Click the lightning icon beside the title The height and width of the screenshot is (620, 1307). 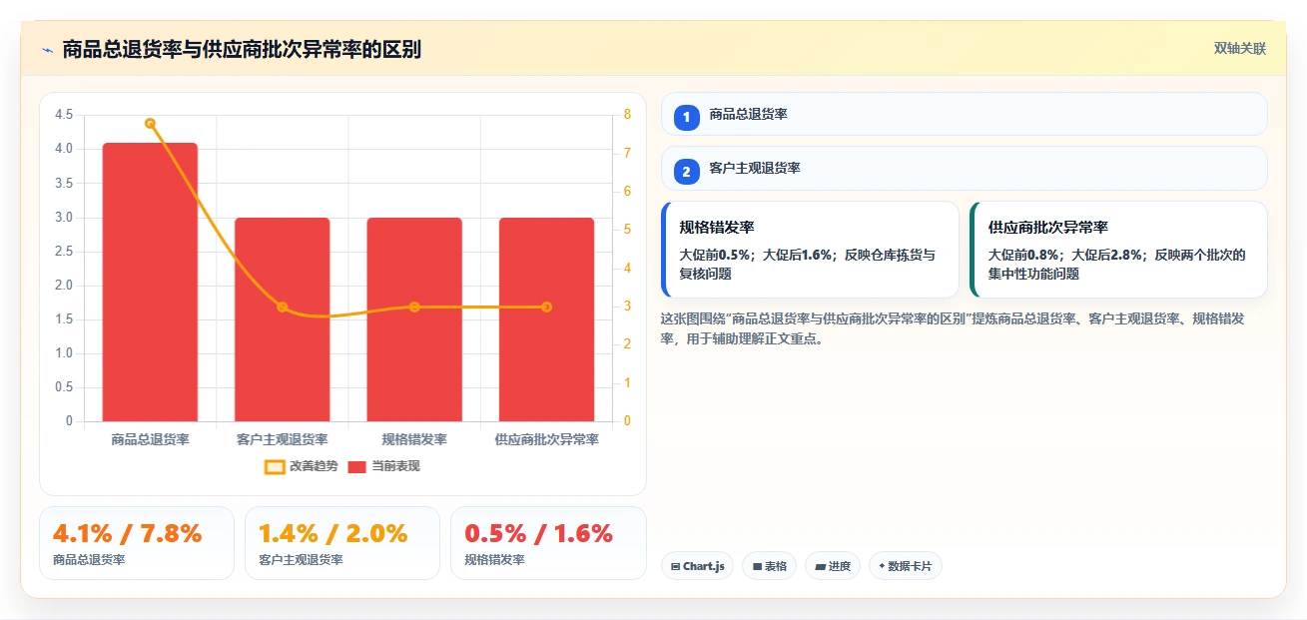pos(47,49)
